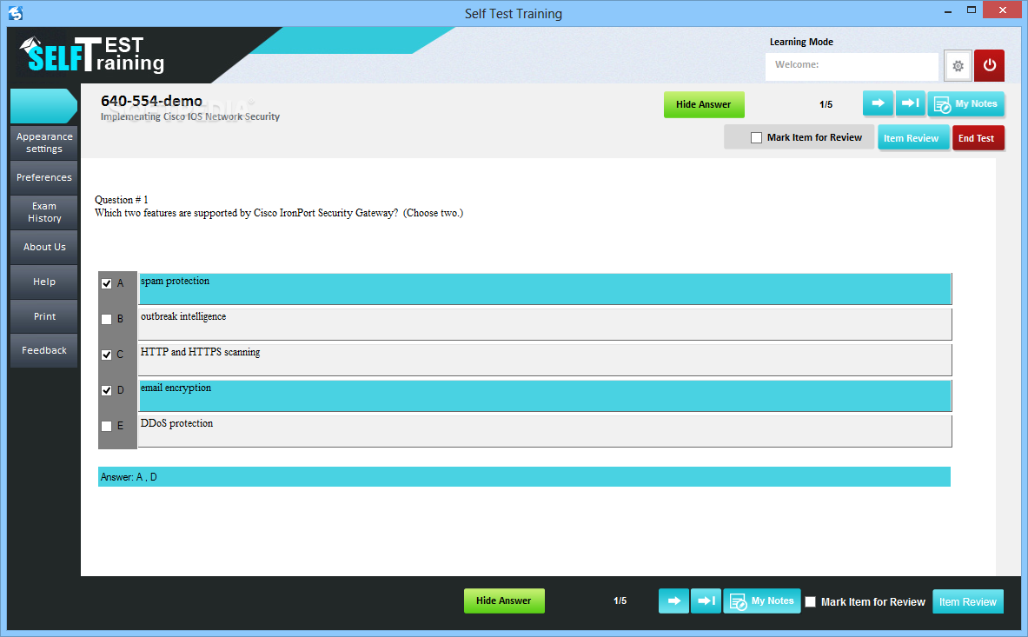
Task: Click 'Implementing Cisco IOS Network Security' subtitle
Action: pos(190,116)
